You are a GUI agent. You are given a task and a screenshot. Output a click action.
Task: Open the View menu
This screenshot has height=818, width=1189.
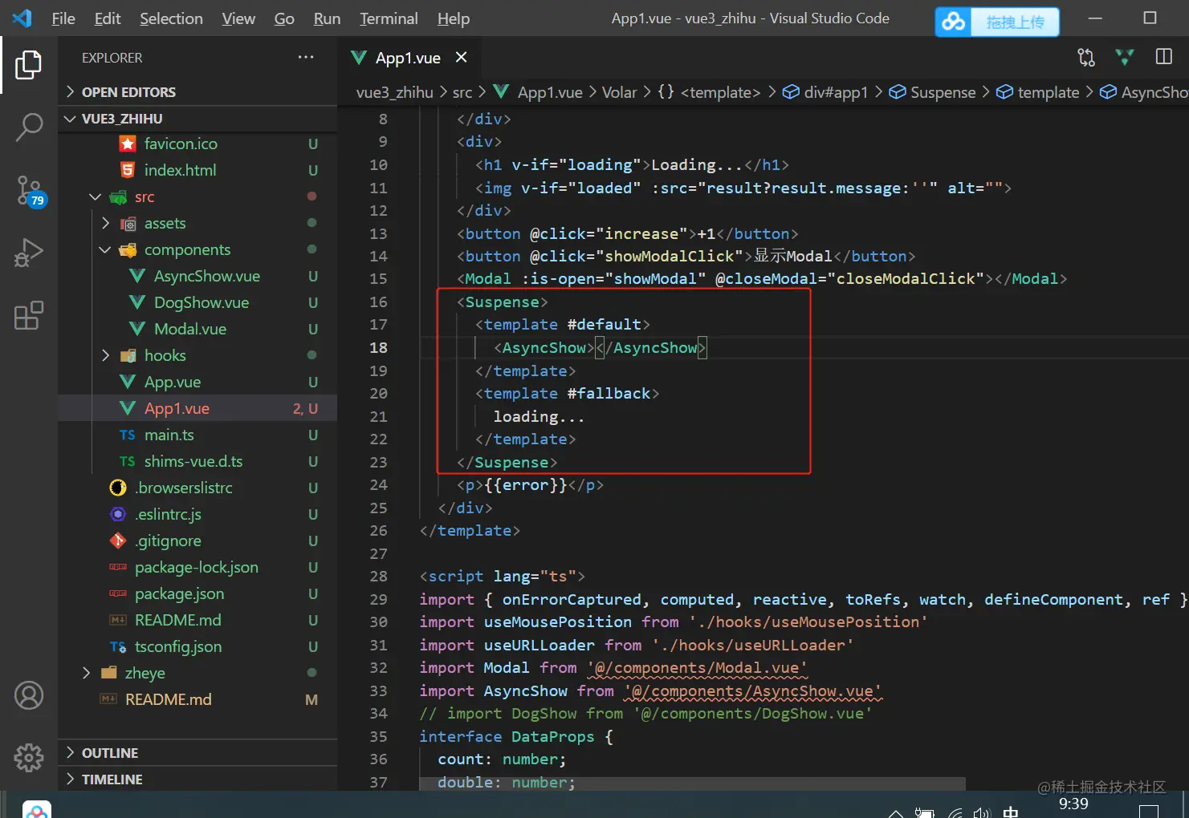(238, 18)
